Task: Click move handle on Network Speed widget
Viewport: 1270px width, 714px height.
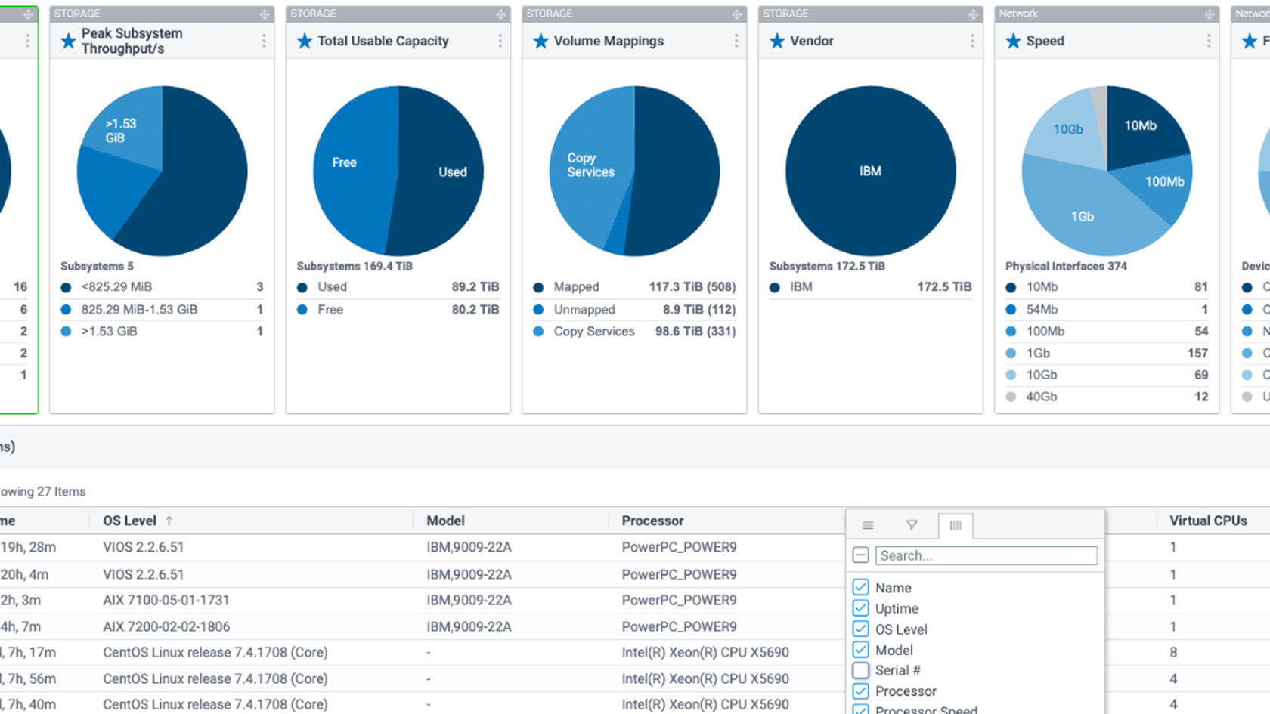Action: click(x=1210, y=14)
